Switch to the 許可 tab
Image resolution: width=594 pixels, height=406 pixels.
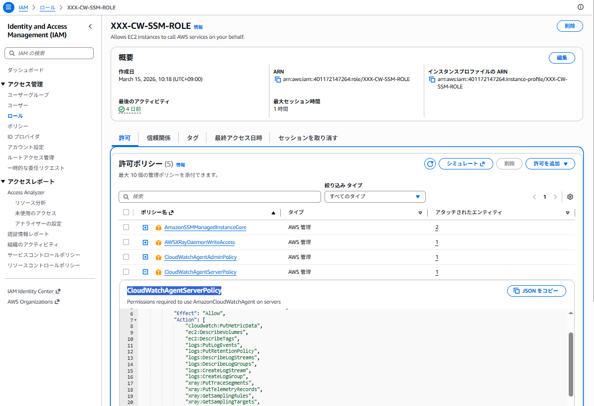click(x=125, y=138)
